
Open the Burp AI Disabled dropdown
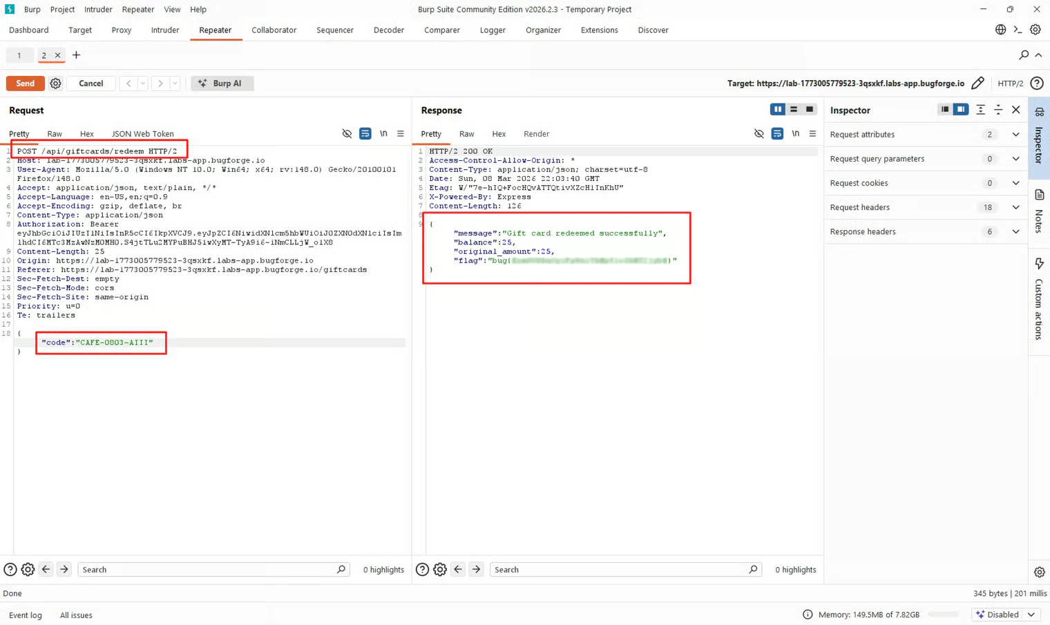tap(1006, 615)
